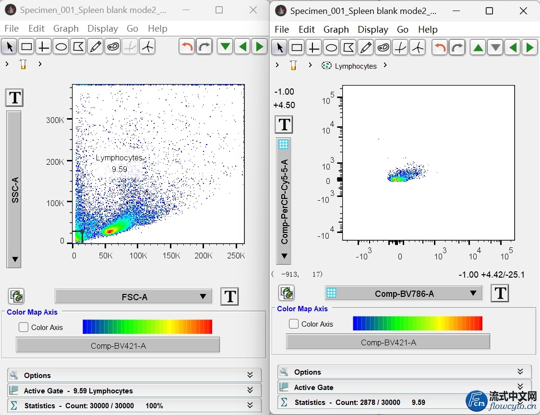
Task: Click X-axis transform T button in left window
Action: [x=230, y=296]
